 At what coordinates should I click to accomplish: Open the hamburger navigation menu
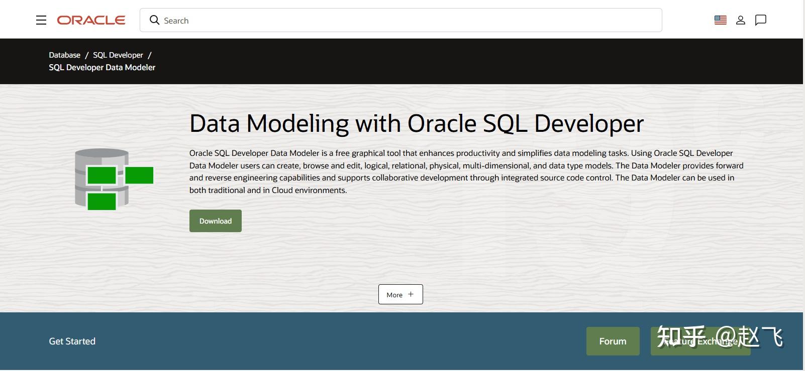[41, 20]
